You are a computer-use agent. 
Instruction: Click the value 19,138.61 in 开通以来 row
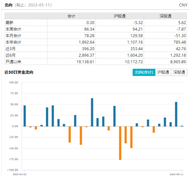pyautogui.click(x=85, y=62)
